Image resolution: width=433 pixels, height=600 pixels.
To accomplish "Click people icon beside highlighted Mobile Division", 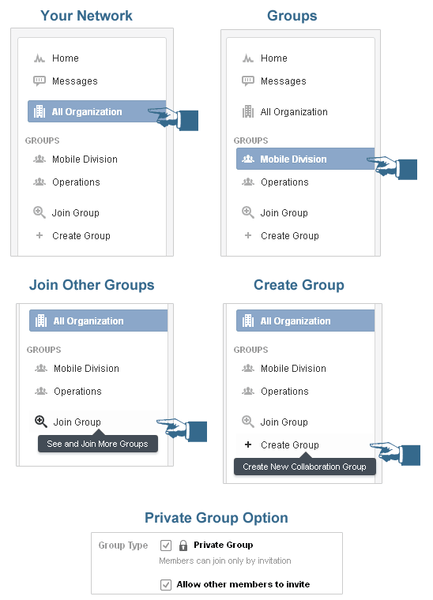I will [247, 159].
